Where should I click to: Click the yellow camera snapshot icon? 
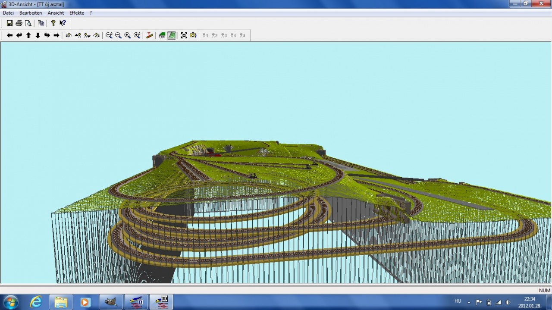(x=193, y=35)
